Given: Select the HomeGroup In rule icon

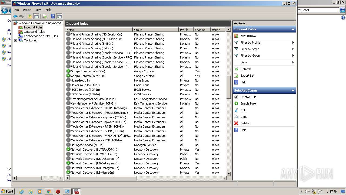Looking at the screenshot, I should (x=68, y=80).
